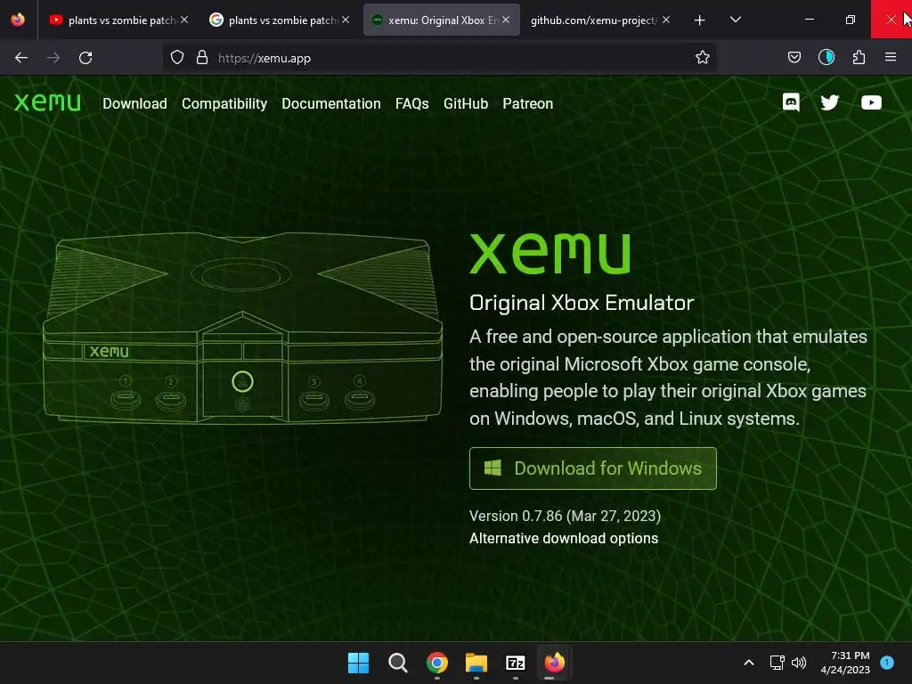Open the GitHub nav item
Screen dimensions: 912x684
pyautogui.click(x=466, y=103)
